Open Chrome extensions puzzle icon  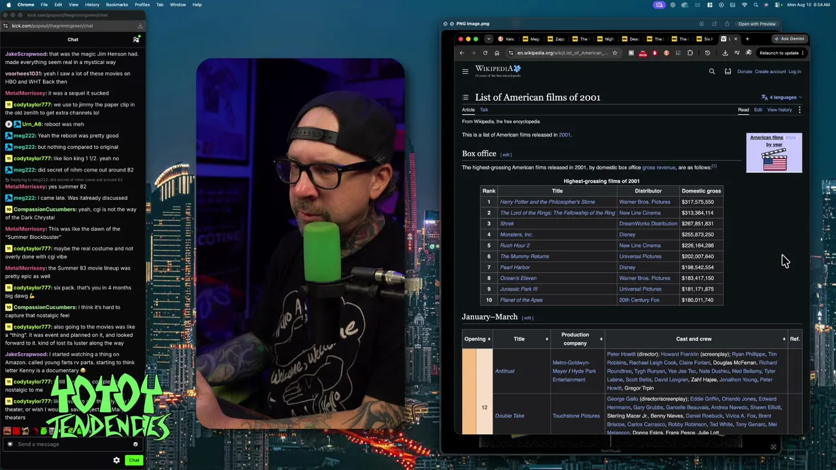(690, 53)
